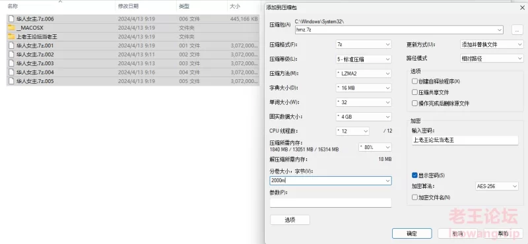Open the memory usage 80% dropdown
Screen dimensions: 528x244
coord(375,147)
